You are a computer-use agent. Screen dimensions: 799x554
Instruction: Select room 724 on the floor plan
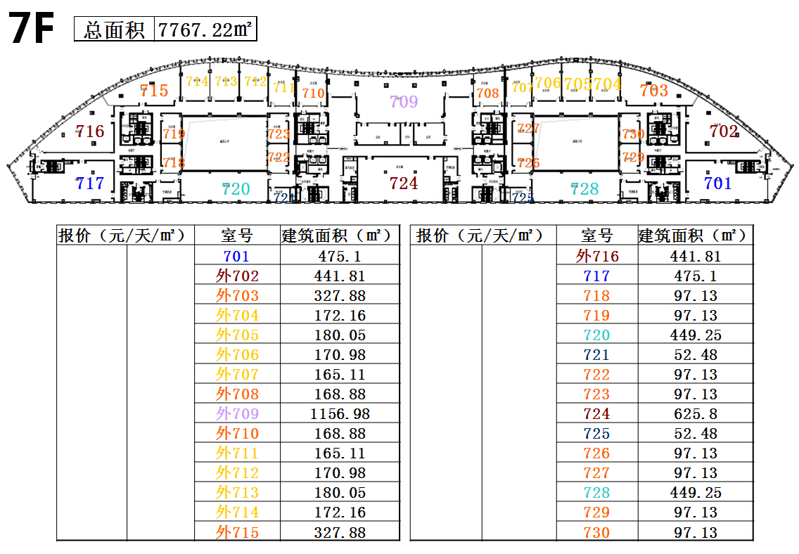(x=404, y=183)
